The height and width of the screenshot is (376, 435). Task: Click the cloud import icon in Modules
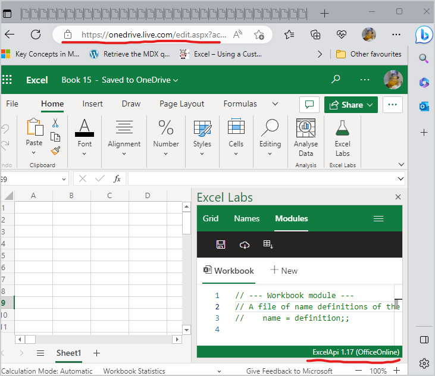245,245
